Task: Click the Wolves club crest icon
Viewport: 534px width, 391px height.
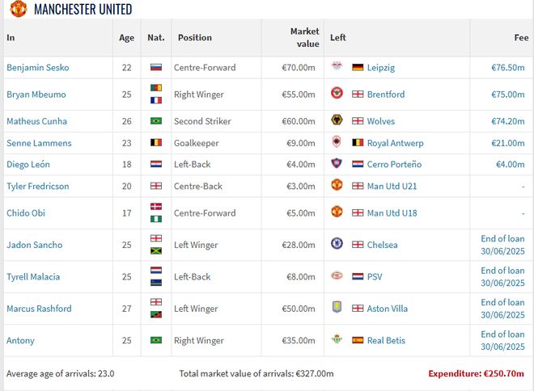Action: pos(337,121)
